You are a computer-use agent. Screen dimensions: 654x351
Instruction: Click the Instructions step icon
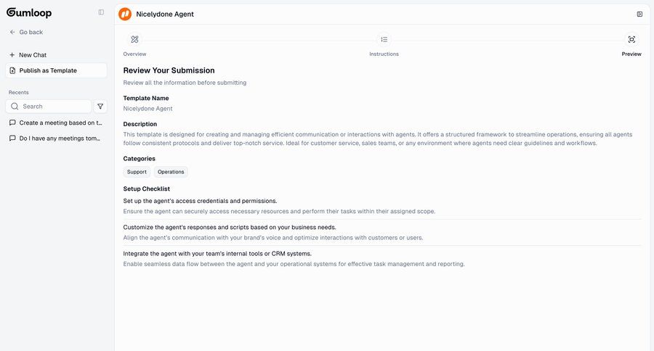(384, 39)
